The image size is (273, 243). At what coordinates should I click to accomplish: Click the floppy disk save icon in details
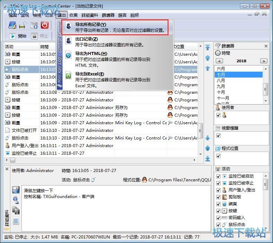pos(16,190)
